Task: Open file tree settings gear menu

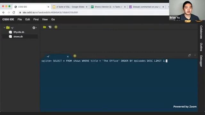Action: tap(34, 28)
